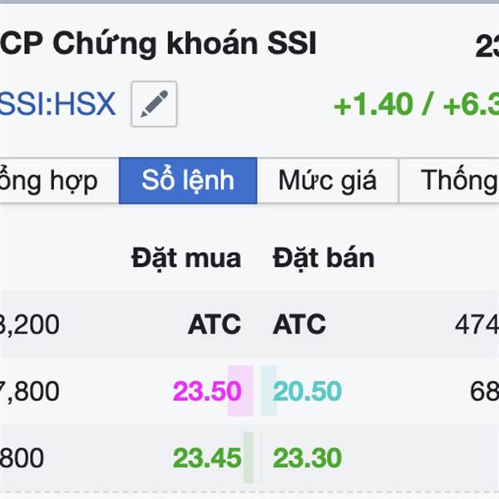The height and width of the screenshot is (499, 499).
Task: Click the magenta 23.50 bid price
Action: coord(207,391)
